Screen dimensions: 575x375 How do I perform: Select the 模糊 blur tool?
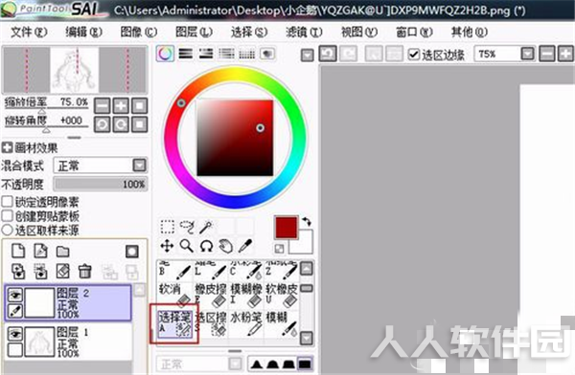[x=281, y=324]
